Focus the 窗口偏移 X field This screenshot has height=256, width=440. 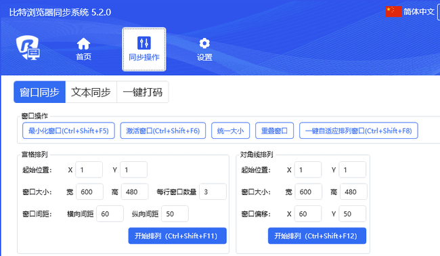click(308, 214)
